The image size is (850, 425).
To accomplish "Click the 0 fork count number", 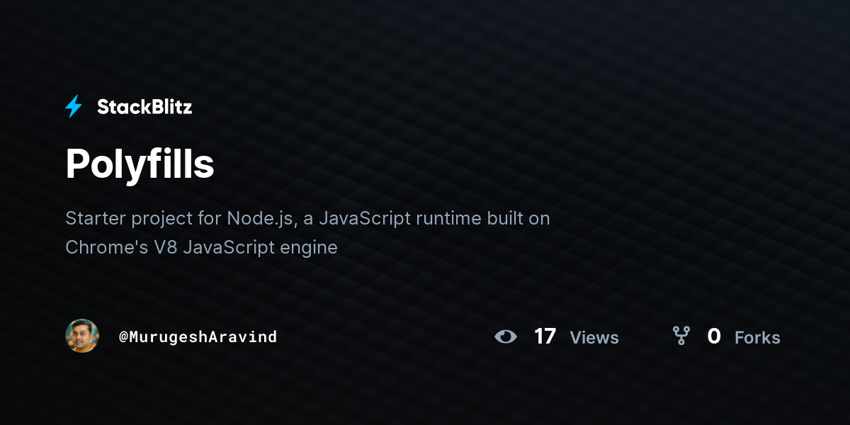I will click(714, 336).
